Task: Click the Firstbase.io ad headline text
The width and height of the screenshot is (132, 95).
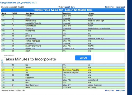Action: point(30,59)
